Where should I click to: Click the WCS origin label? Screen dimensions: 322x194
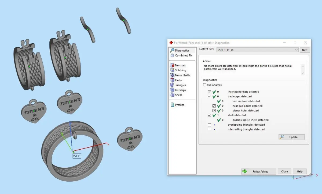(x=77, y=156)
